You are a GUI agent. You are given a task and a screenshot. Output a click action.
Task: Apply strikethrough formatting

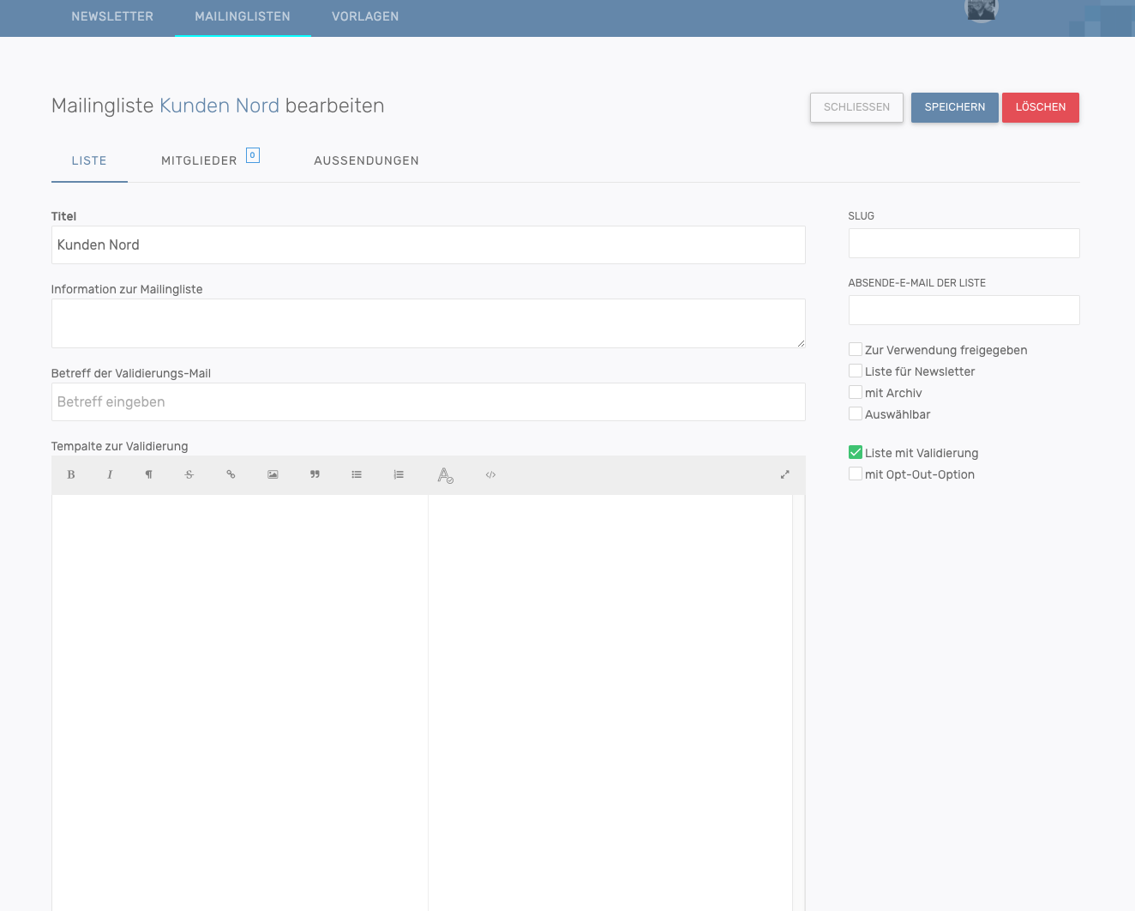click(x=189, y=474)
